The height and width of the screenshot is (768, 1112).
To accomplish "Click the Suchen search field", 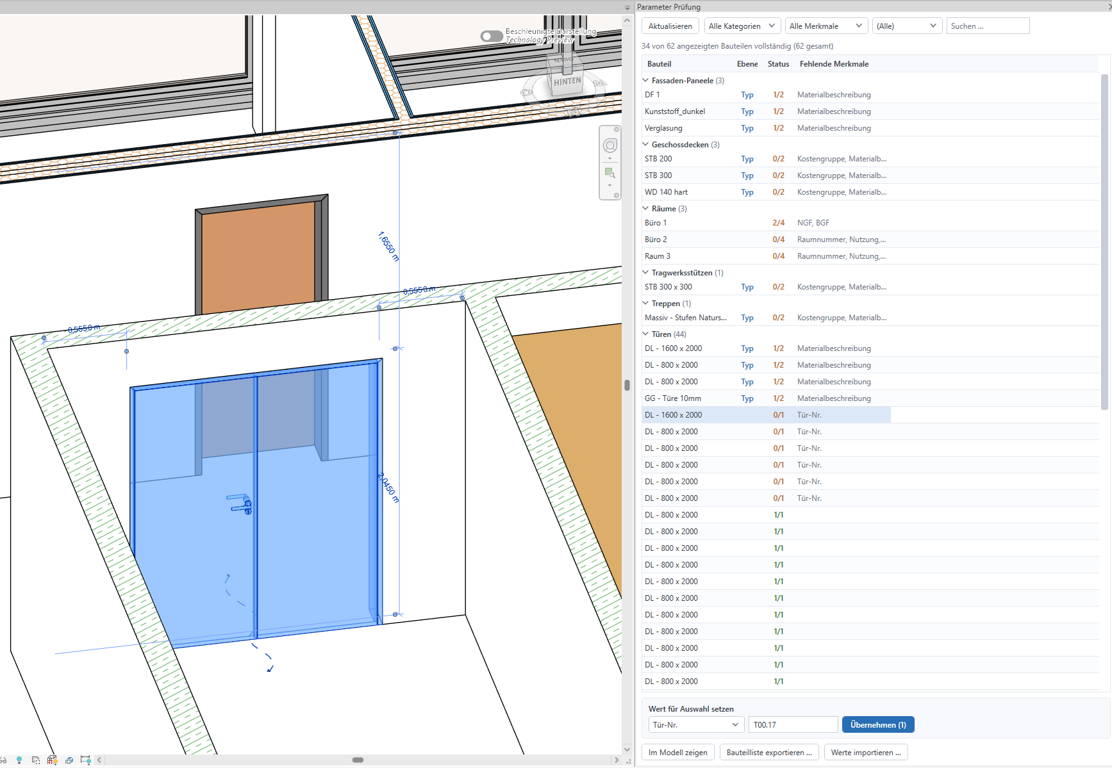I will pyautogui.click(x=988, y=26).
